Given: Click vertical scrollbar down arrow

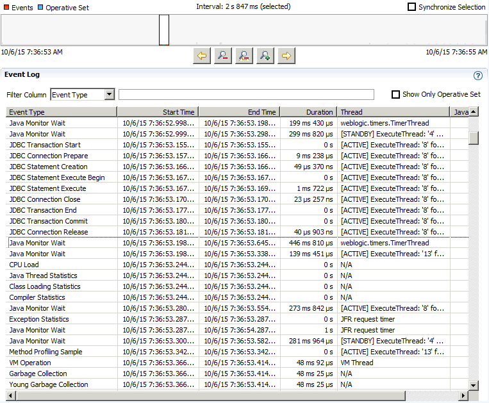Looking at the screenshot, I should click(474, 386).
